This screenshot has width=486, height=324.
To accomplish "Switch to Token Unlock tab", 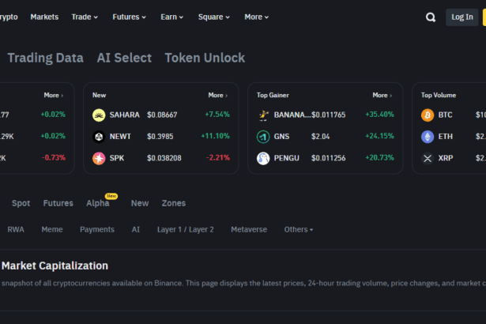I will tap(205, 58).
